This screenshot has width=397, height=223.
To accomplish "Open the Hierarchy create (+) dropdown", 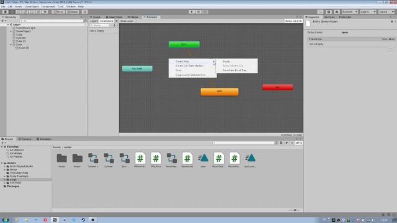I will click(4, 21).
